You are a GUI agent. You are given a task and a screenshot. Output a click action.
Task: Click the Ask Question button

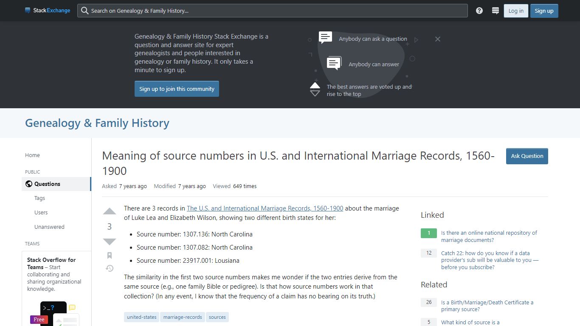coord(527,156)
